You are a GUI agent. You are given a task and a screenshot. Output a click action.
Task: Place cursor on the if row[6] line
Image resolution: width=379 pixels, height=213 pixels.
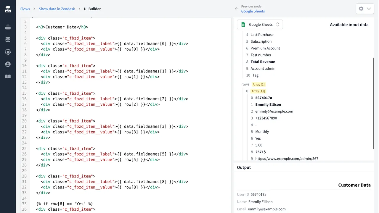pos(65,204)
